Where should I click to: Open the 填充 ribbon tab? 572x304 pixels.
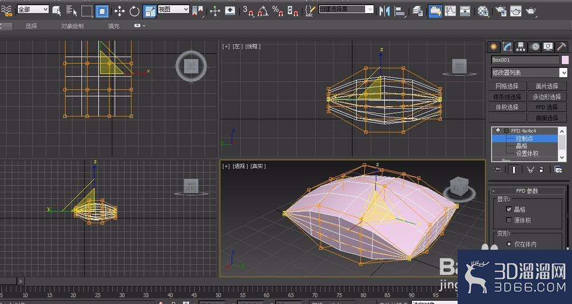coord(114,26)
